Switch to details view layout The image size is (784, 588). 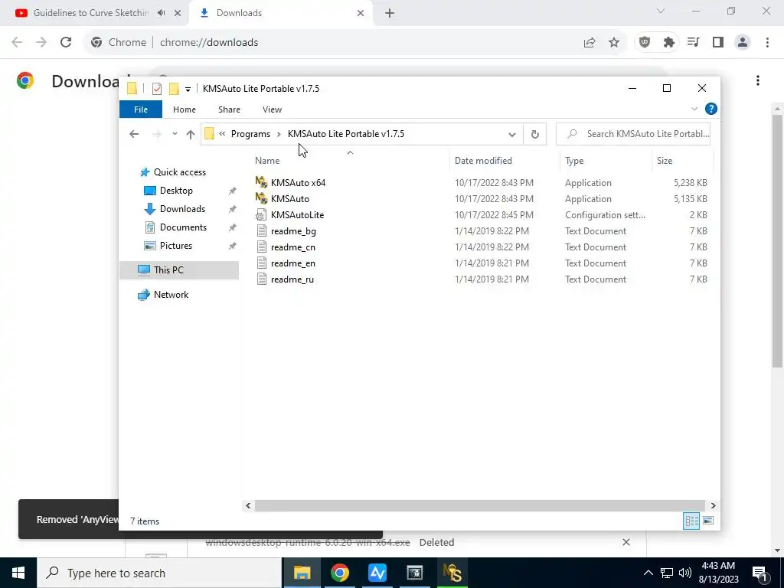click(x=691, y=521)
